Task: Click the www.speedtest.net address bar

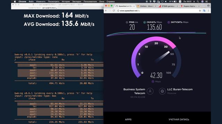Action: tap(159, 11)
